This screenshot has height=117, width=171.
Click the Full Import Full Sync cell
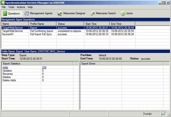click(41, 34)
